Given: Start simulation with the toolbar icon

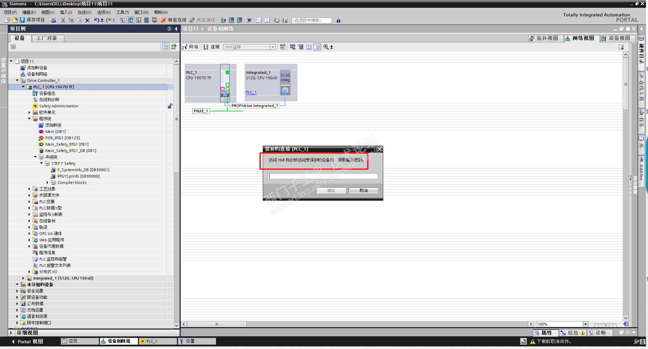Looking at the screenshot, I should coord(146,20).
